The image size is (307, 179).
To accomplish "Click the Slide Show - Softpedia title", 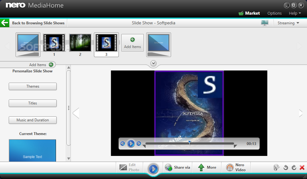I will pyautogui.click(x=154, y=23).
